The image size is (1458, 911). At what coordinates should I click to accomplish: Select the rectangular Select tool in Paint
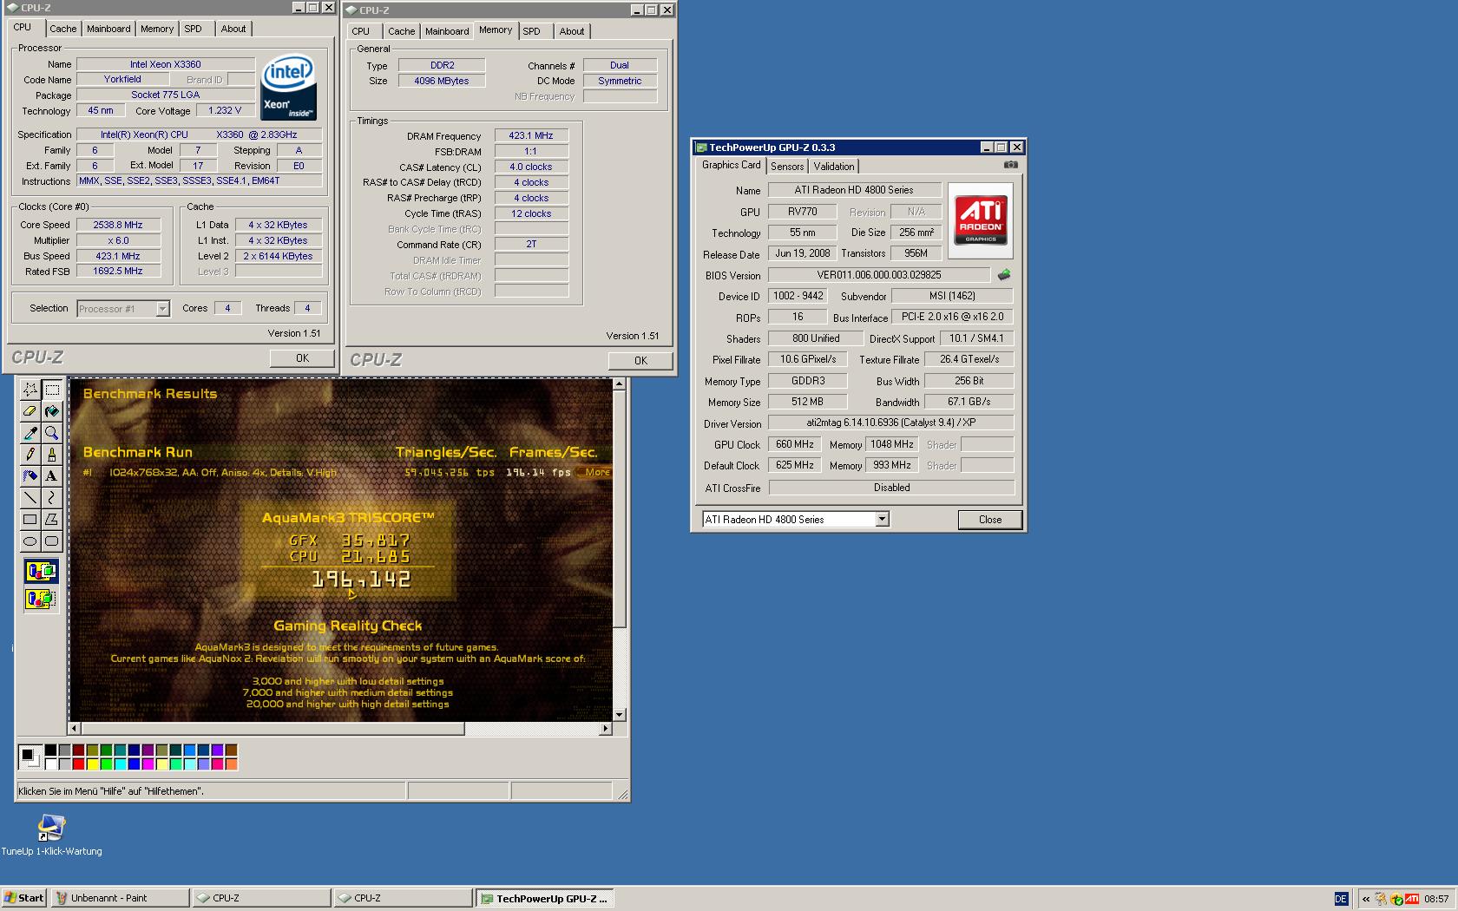52,390
